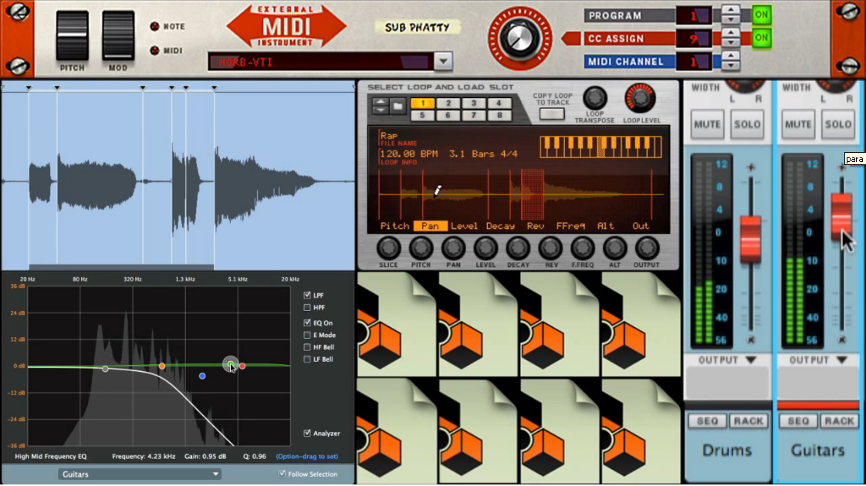
Task: Click the CC Assign stepper arrows
Action: [731, 38]
